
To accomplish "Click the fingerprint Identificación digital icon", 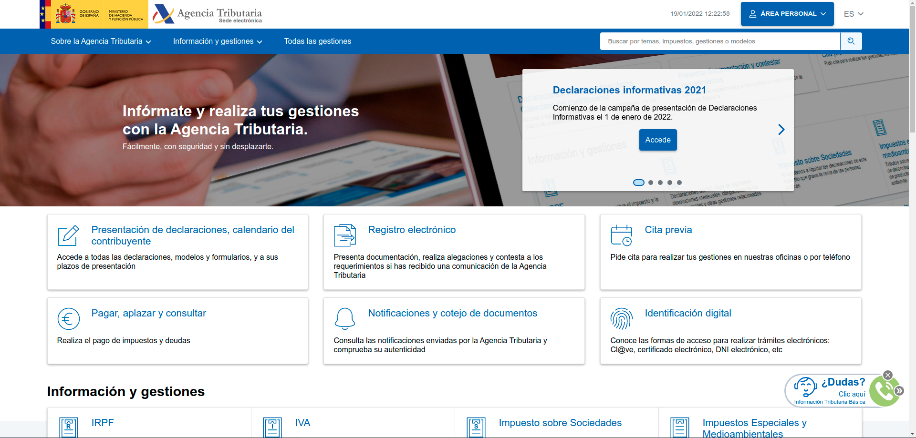I will pyautogui.click(x=621, y=319).
